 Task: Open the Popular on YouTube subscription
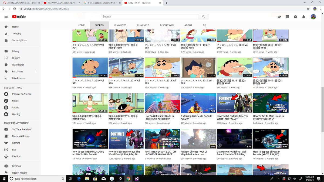point(20,94)
